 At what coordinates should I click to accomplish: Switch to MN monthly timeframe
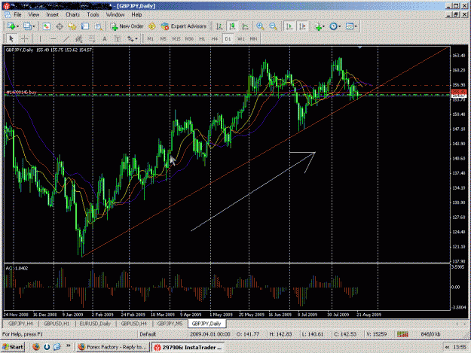pyautogui.click(x=253, y=38)
